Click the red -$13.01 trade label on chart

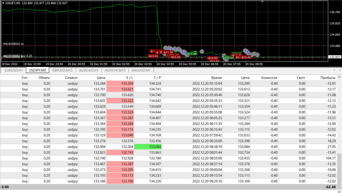(x=153, y=56)
